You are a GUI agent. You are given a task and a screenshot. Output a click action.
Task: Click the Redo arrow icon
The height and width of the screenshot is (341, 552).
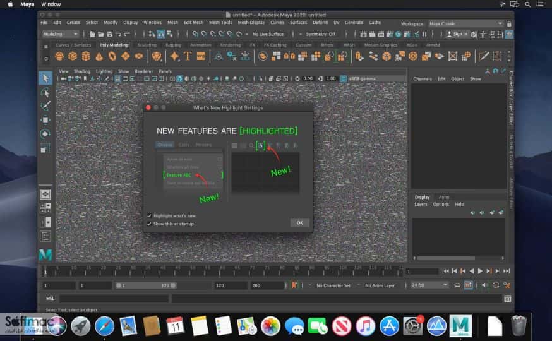coord(127,34)
